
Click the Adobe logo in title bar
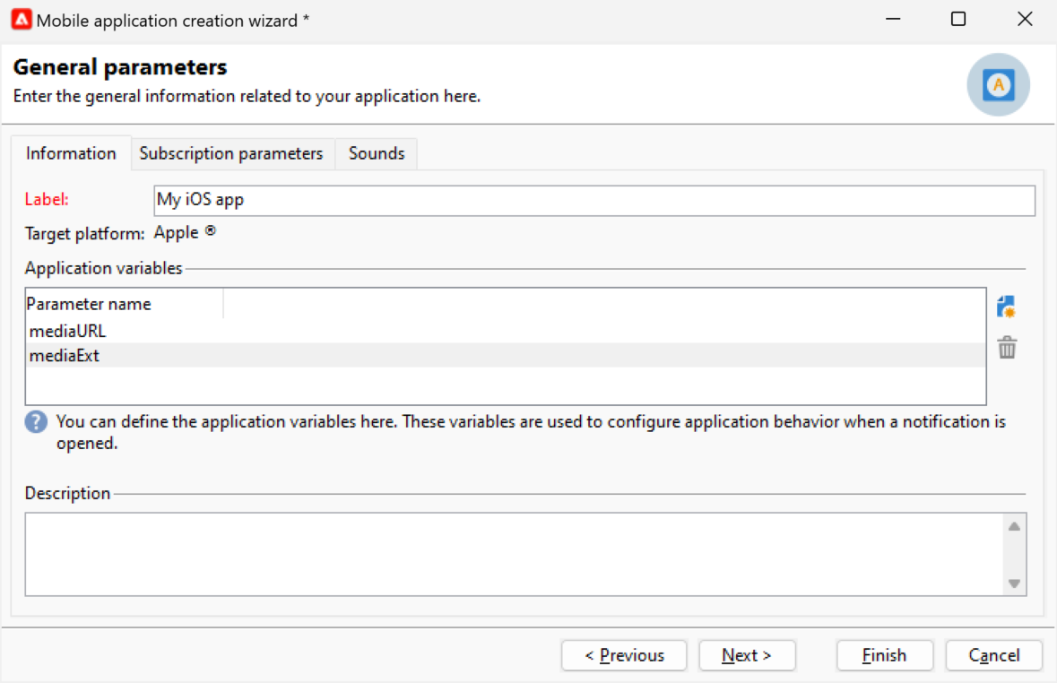[22, 20]
